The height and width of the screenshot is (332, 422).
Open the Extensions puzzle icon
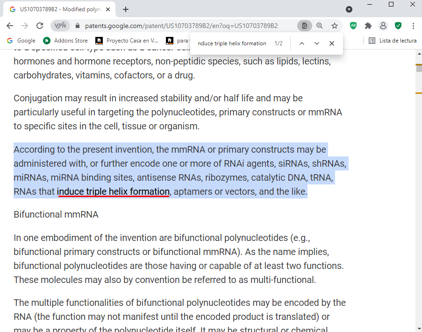[x=368, y=26]
